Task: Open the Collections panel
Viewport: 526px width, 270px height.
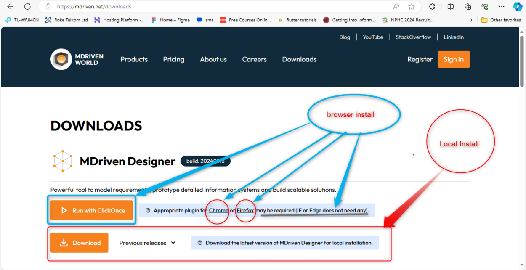Action: tap(468, 7)
